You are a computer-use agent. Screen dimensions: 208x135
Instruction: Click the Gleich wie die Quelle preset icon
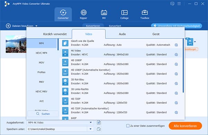pyautogui.click(x=65, y=43)
